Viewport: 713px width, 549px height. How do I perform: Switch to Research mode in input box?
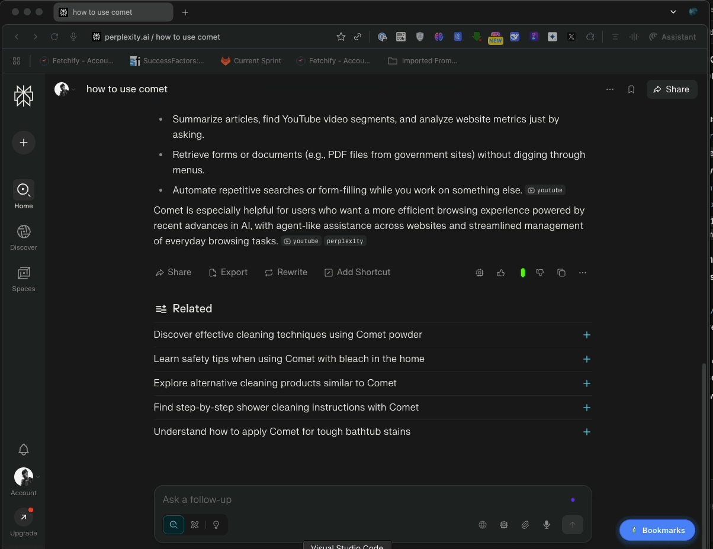(x=195, y=525)
